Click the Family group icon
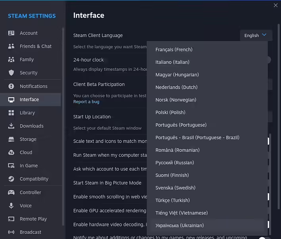This screenshot has height=239, width=281. [x=11, y=60]
